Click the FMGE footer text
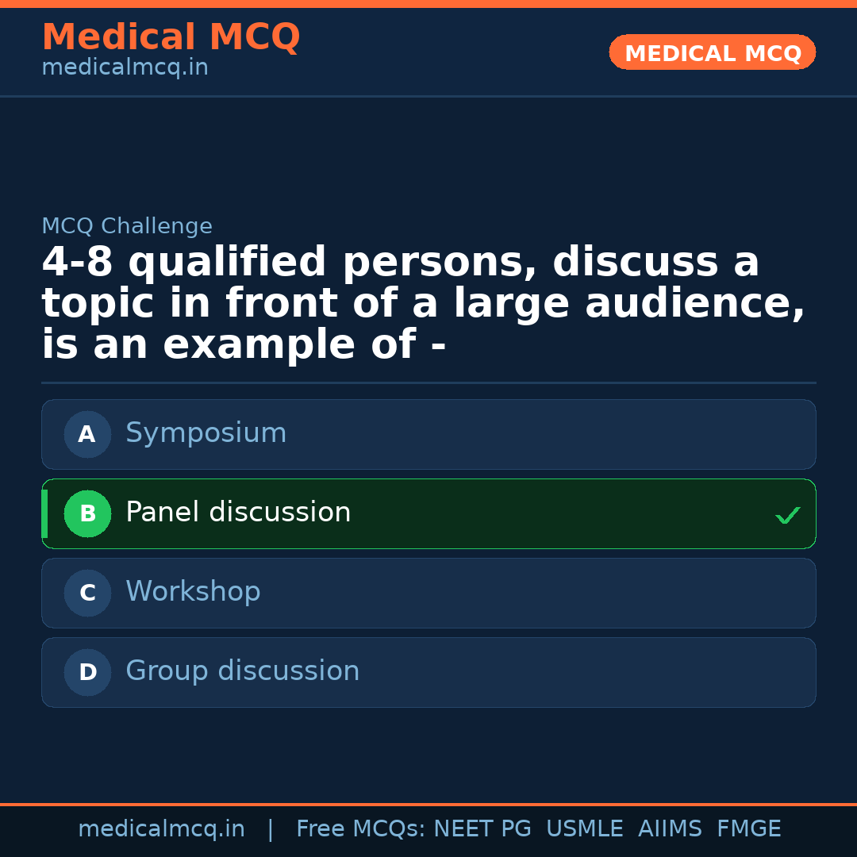This screenshot has width=857, height=857. point(748,829)
